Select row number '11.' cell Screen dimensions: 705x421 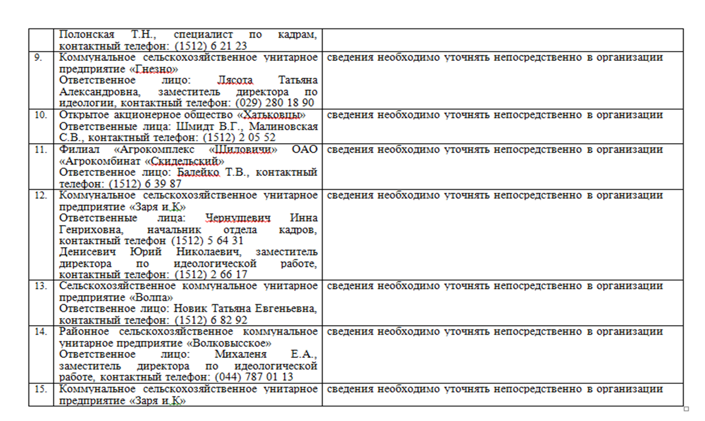click(x=42, y=166)
